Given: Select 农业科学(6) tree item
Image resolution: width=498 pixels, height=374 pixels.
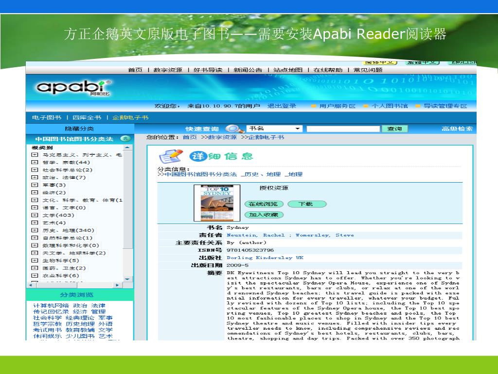Looking at the screenshot, I should pos(61,276).
